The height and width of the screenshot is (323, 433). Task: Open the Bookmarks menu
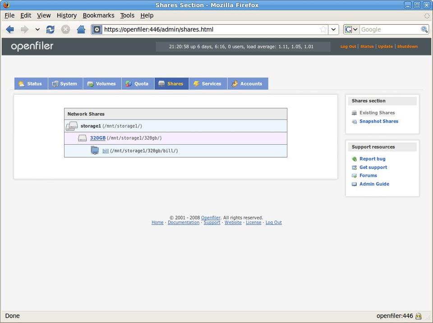click(x=98, y=15)
